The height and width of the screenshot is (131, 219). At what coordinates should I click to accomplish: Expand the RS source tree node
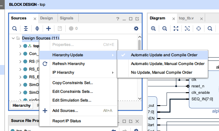20,61
